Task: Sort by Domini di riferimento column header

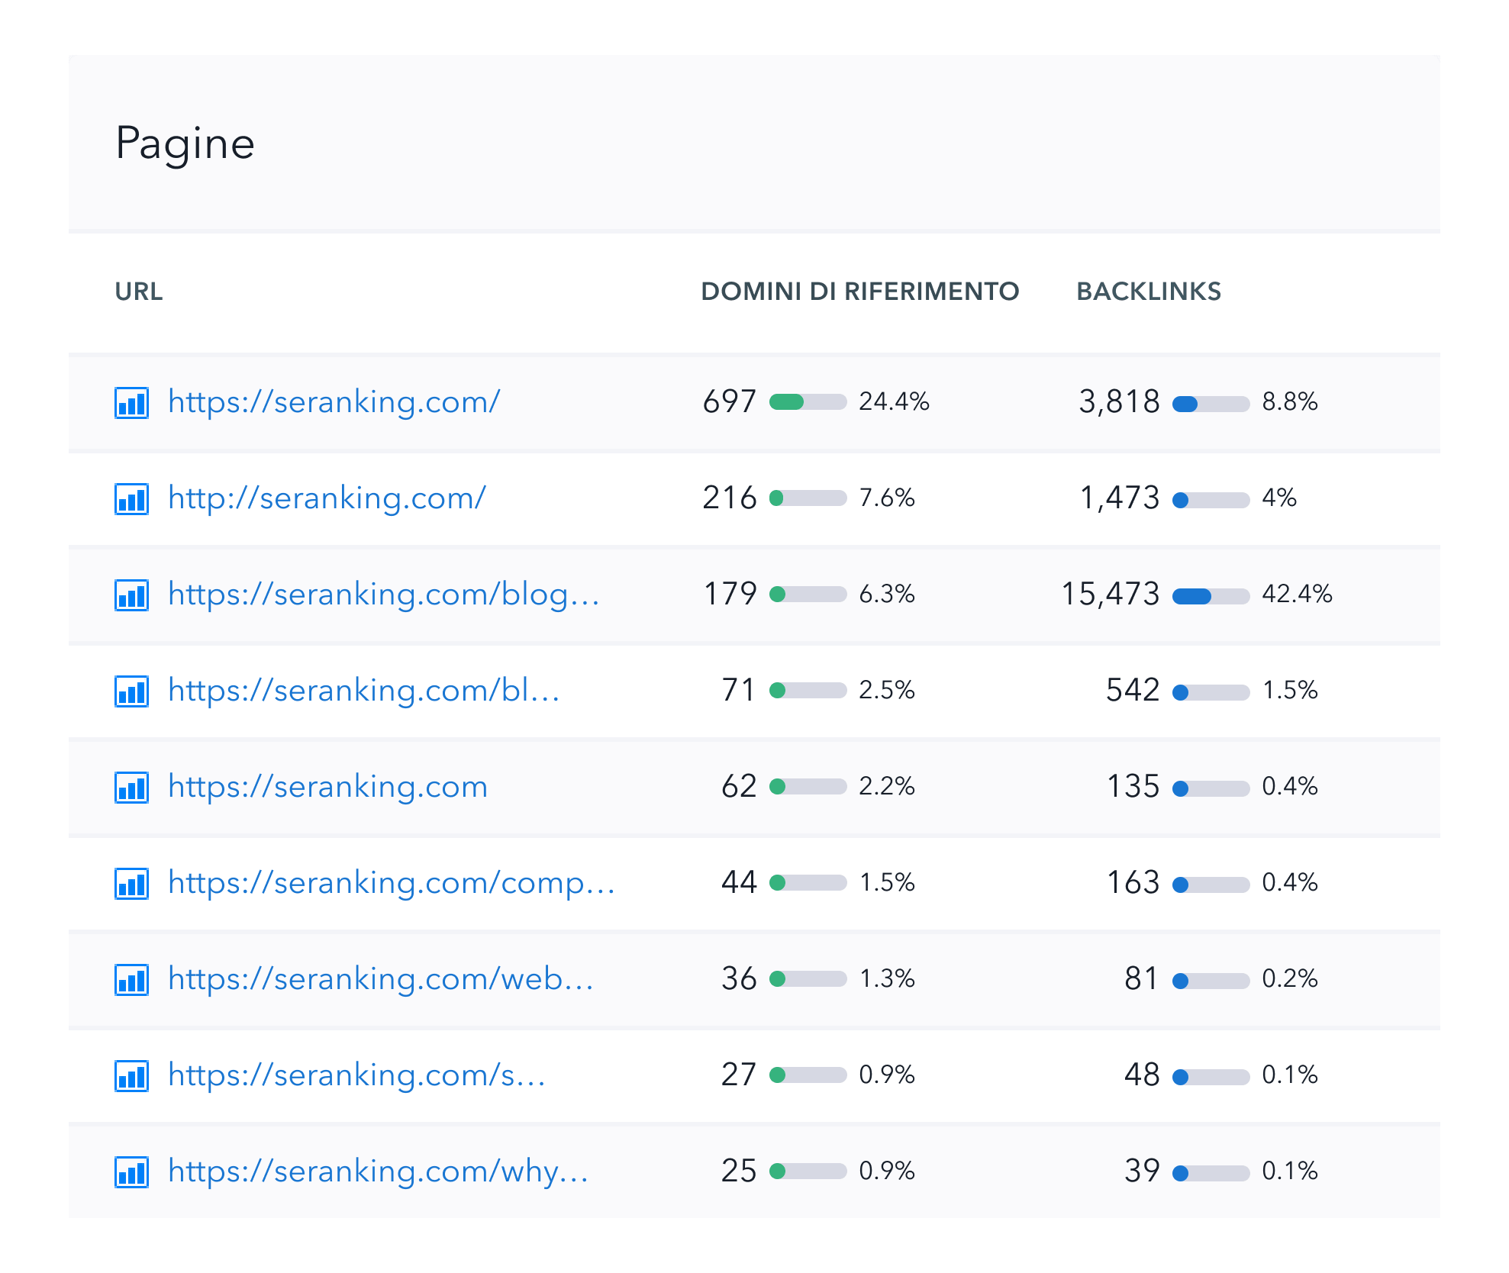Action: point(859,292)
